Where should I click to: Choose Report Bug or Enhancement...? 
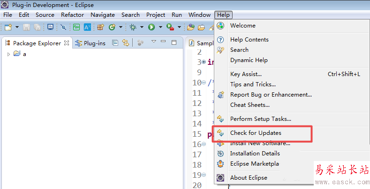[x=292, y=95]
